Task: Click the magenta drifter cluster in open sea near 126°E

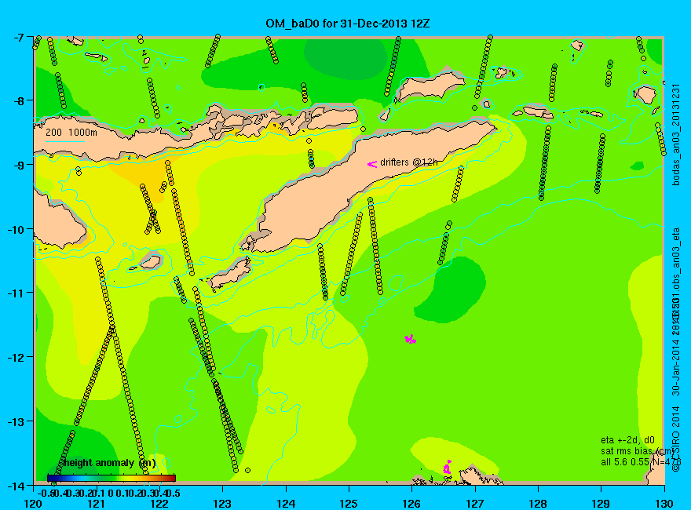Action: (410, 339)
